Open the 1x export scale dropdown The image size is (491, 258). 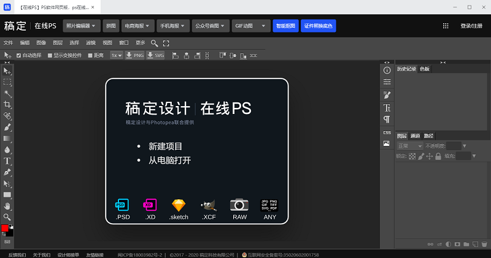point(117,55)
